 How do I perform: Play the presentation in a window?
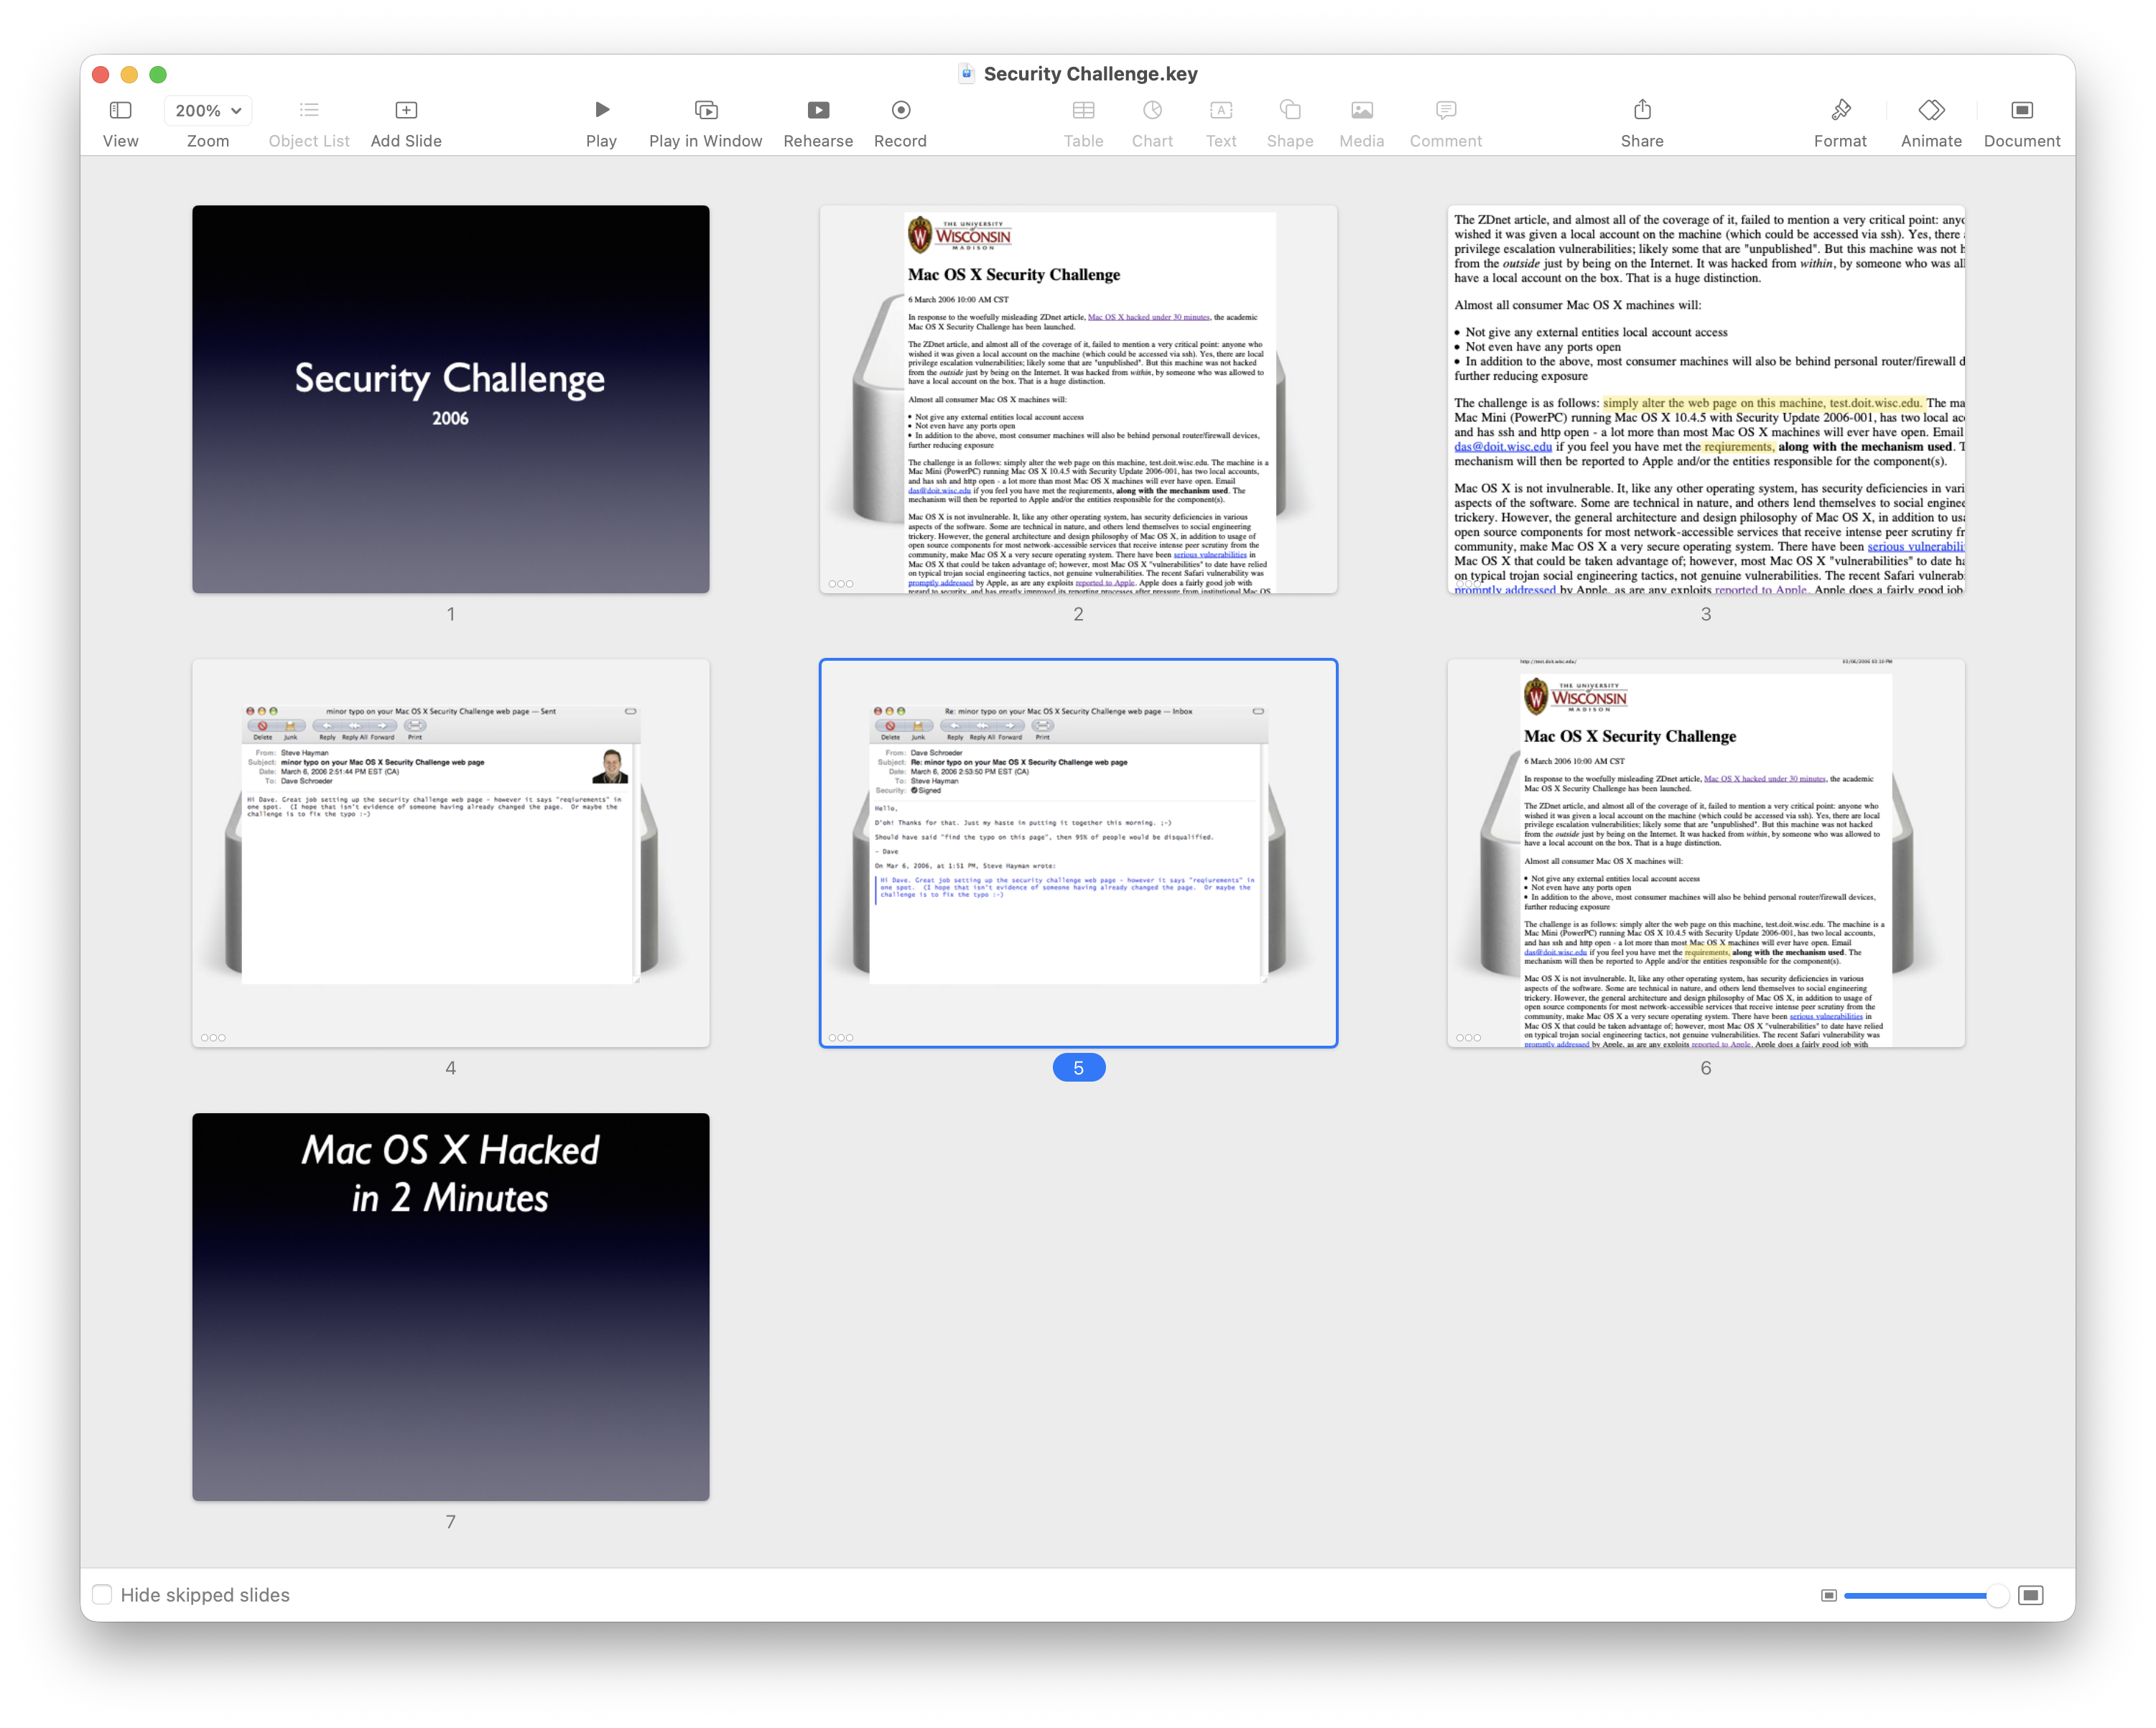coord(705,120)
